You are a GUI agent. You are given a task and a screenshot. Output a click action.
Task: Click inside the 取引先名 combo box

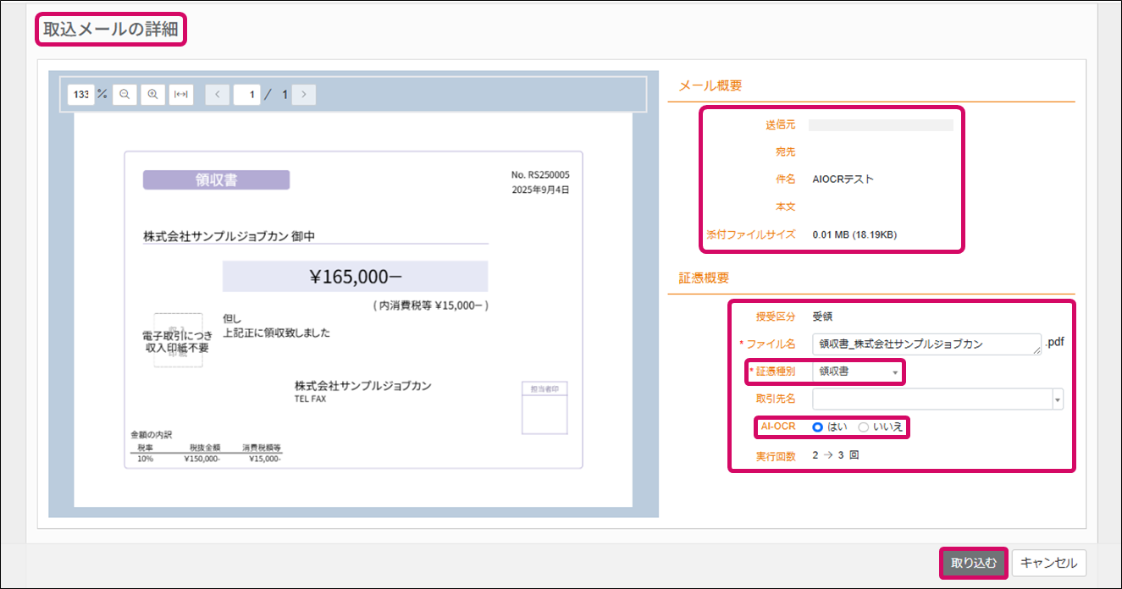click(931, 399)
